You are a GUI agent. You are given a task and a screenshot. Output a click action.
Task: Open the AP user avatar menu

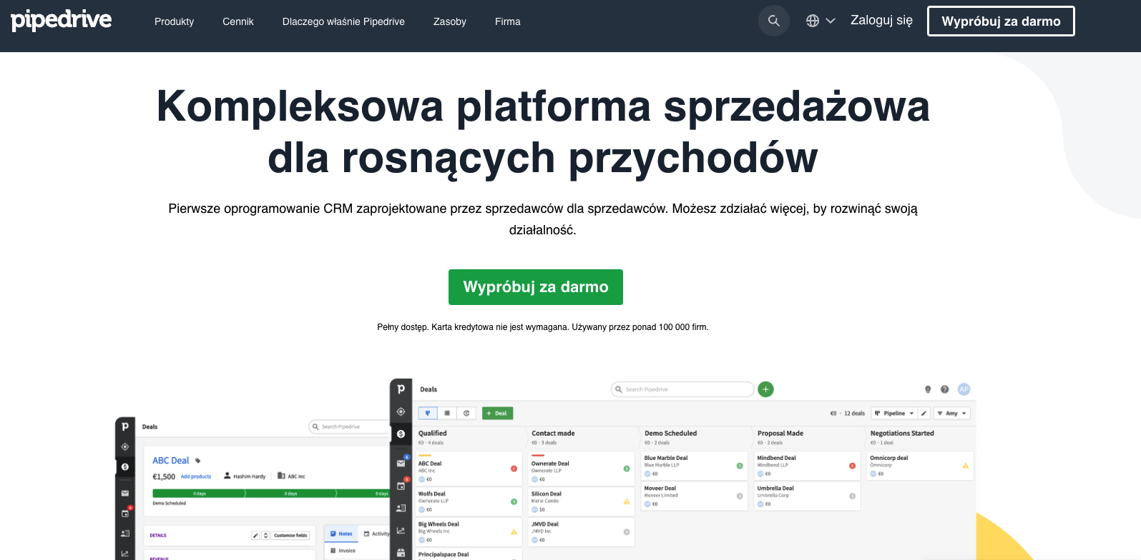pos(964,389)
